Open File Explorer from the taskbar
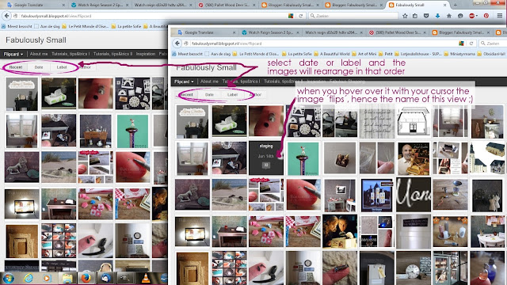 [67, 278]
